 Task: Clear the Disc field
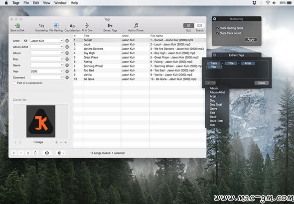tap(67, 59)
